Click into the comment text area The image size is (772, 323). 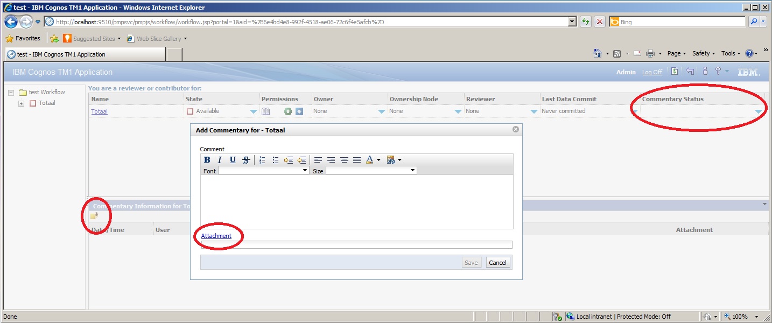(x=356, y=202)
